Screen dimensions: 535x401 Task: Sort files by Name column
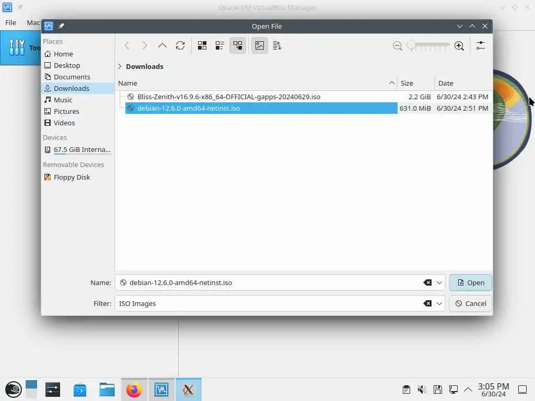click(x=257, y=83)
